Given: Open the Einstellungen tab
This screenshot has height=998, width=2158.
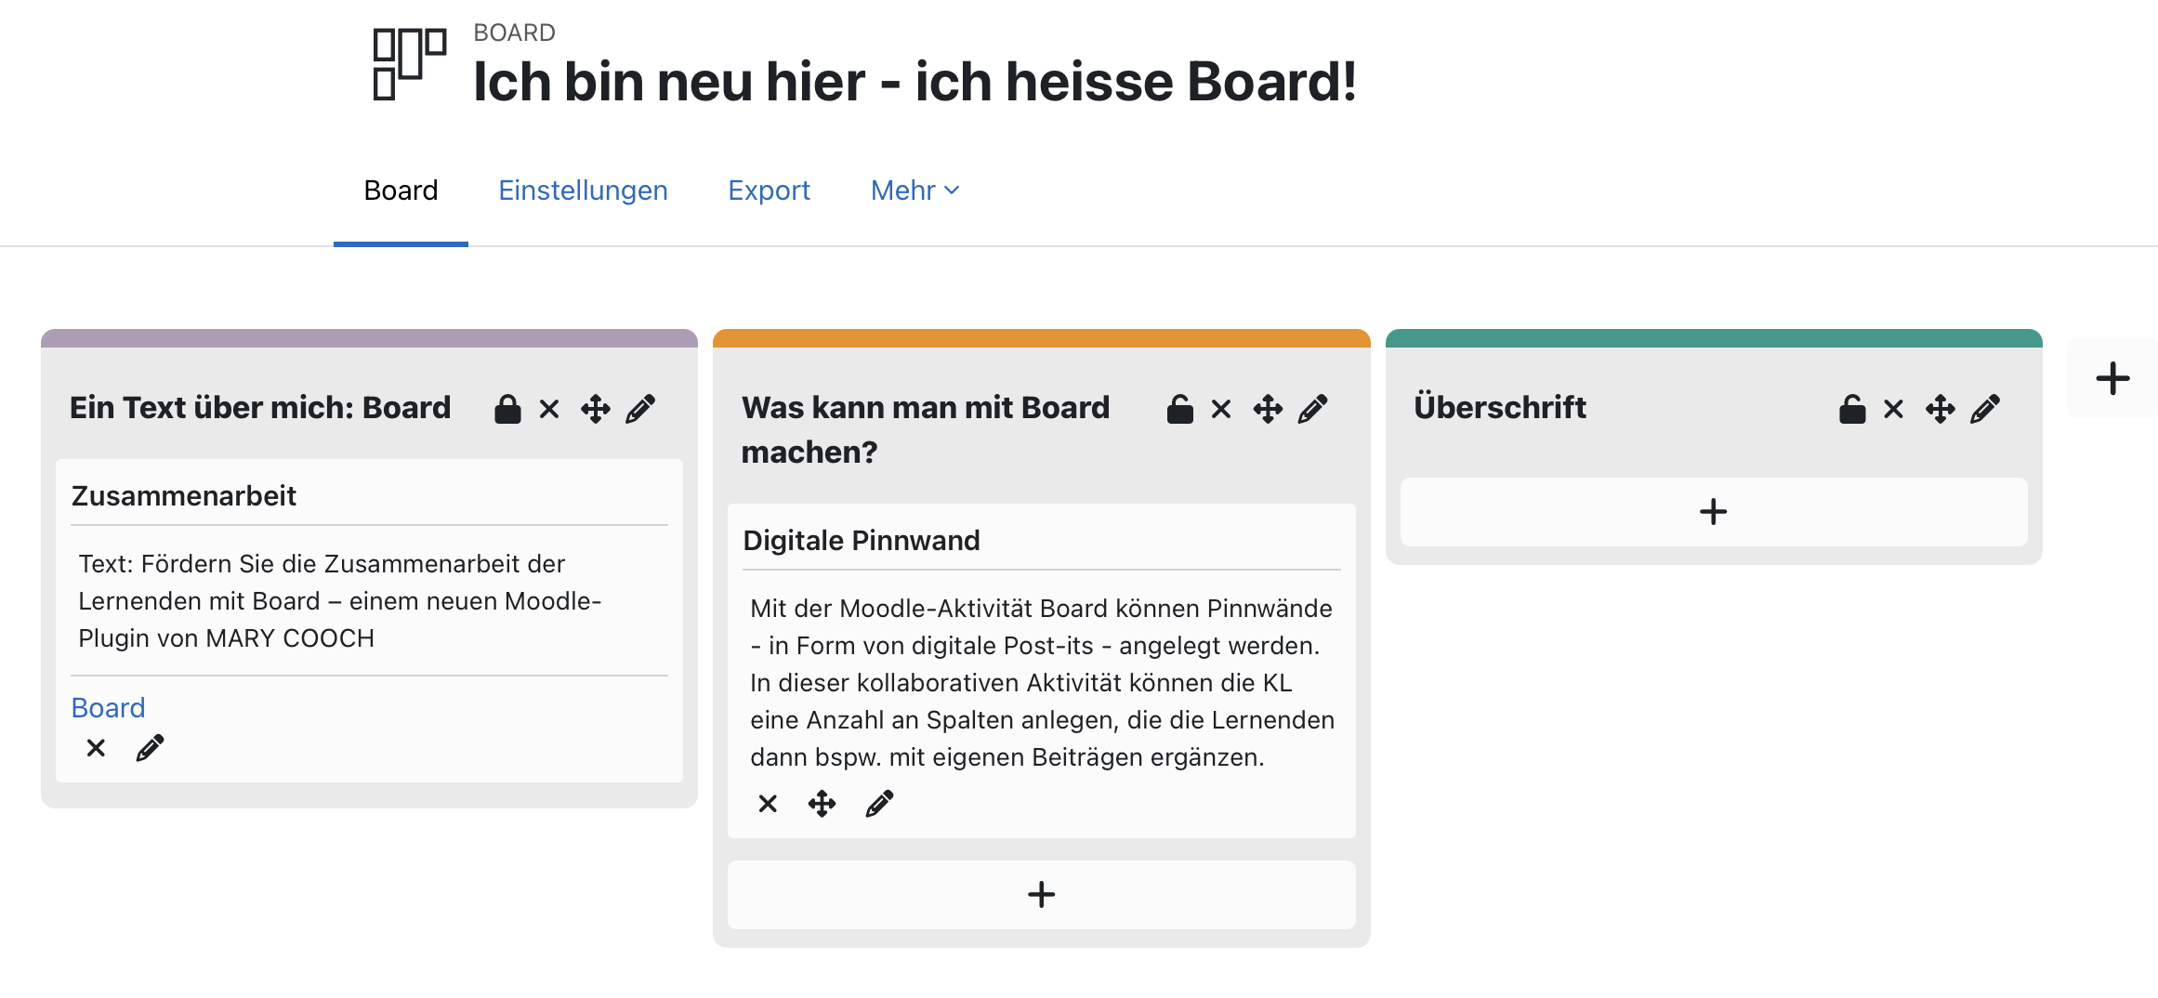Looking at the screenshot, I should 583,190.
